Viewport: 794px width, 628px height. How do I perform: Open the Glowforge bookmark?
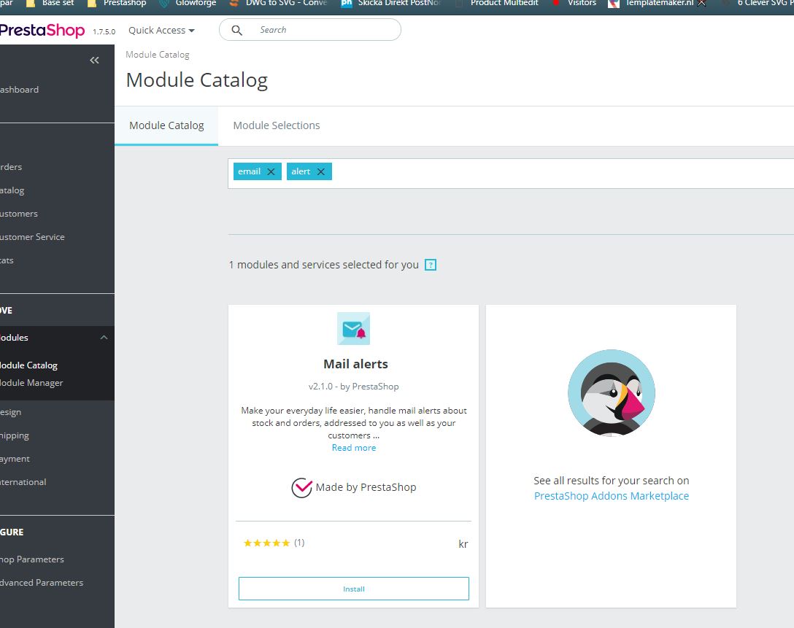pos(188,3)
